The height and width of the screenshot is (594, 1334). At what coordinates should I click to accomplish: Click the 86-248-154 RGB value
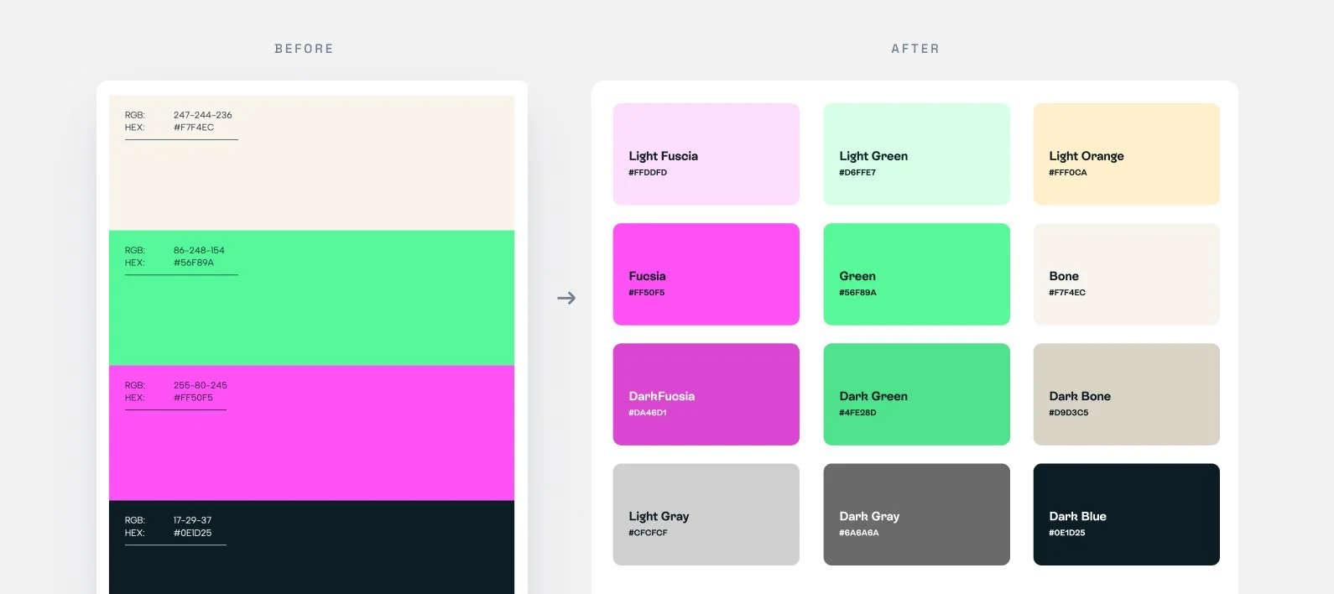tap(199, 250)
